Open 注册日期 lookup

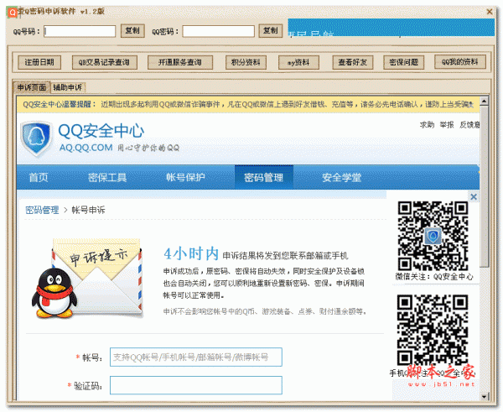[x=39, y=62]
